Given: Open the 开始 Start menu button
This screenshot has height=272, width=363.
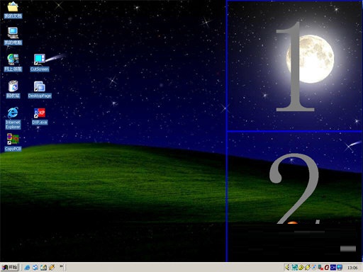Looking at the screenshot, I should click(10, 267).
